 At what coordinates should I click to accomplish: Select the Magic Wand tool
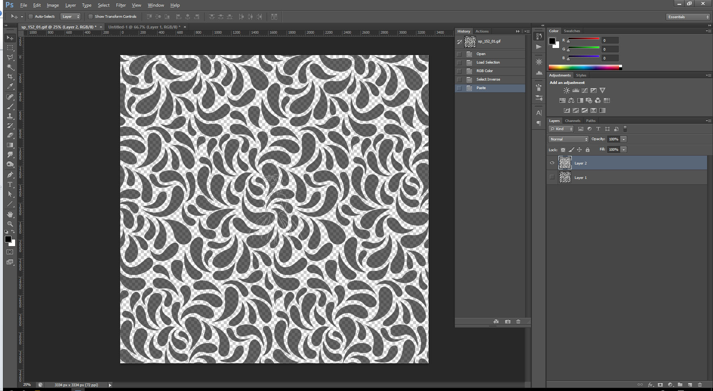(10, 67)
